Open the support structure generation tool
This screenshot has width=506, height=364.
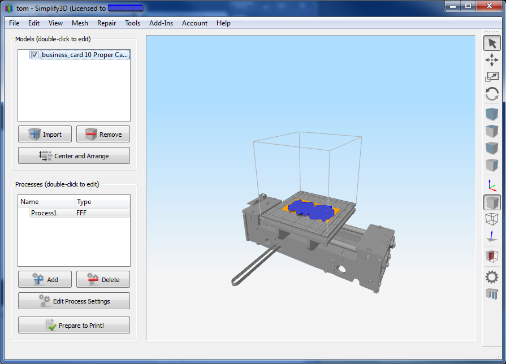(492, 294)
